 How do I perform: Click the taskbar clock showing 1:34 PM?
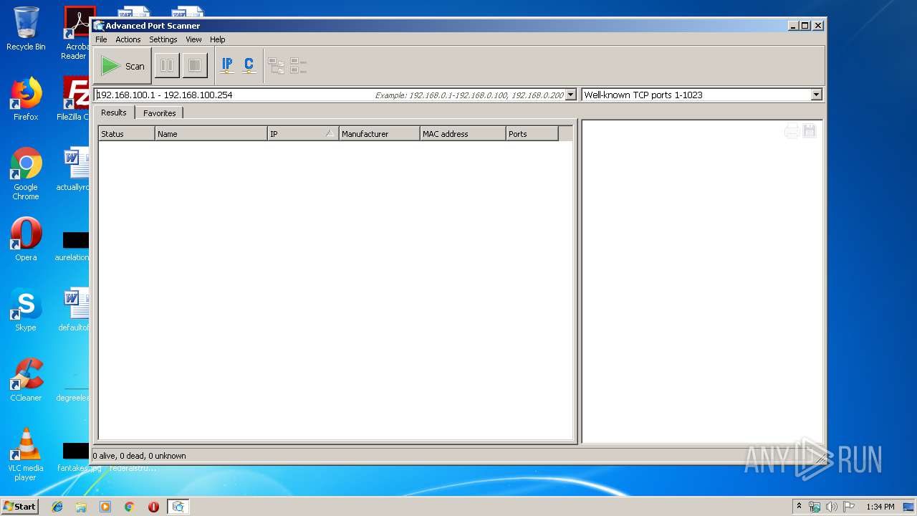click(x=880, y=507)
